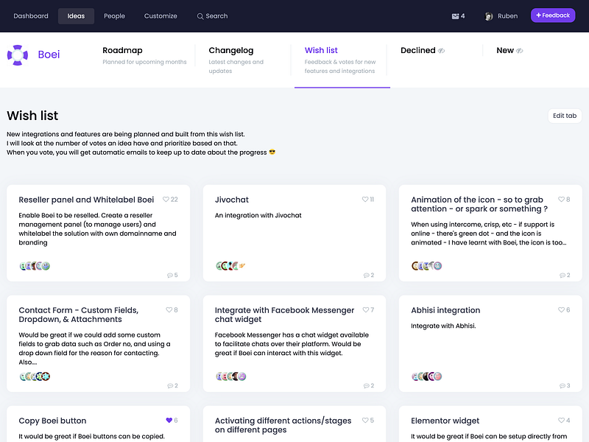Viewport: 589px width, 442px height.
Task: Open comments icon on Contact Form card
Action: (x=170, y=385)
